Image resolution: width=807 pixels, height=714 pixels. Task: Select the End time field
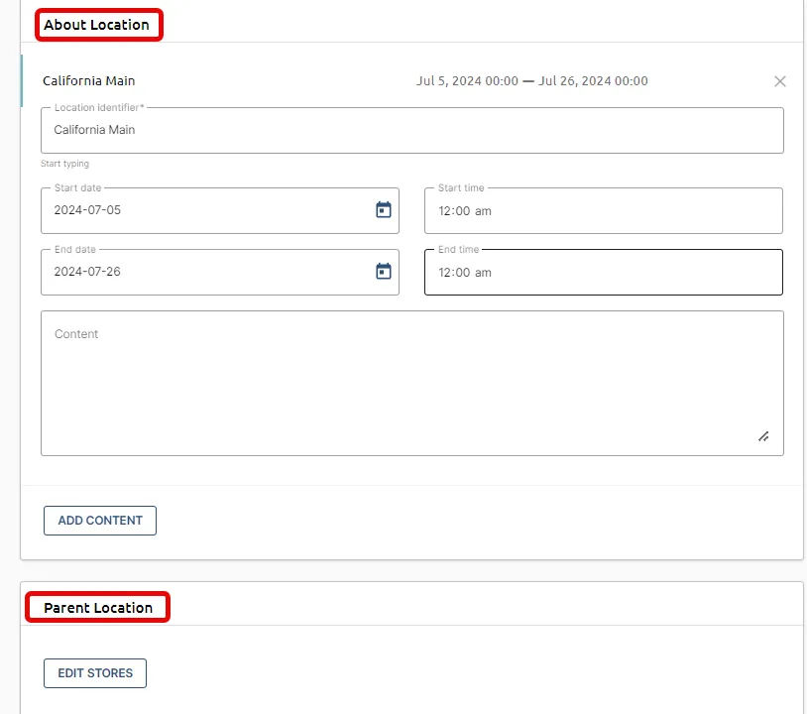(x=604, y=273)
